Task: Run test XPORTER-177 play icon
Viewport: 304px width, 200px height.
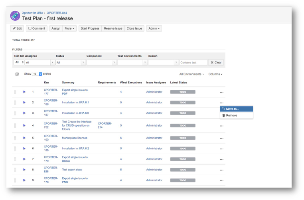Action: tap(24, 92)
